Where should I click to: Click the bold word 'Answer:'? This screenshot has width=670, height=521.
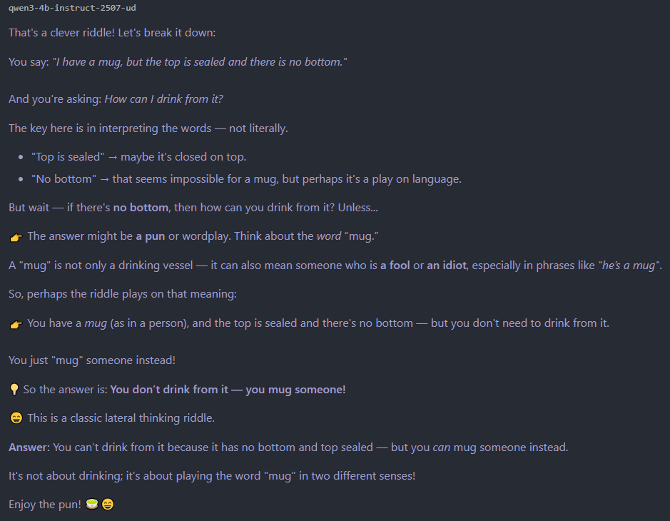(x=29, y=447)
